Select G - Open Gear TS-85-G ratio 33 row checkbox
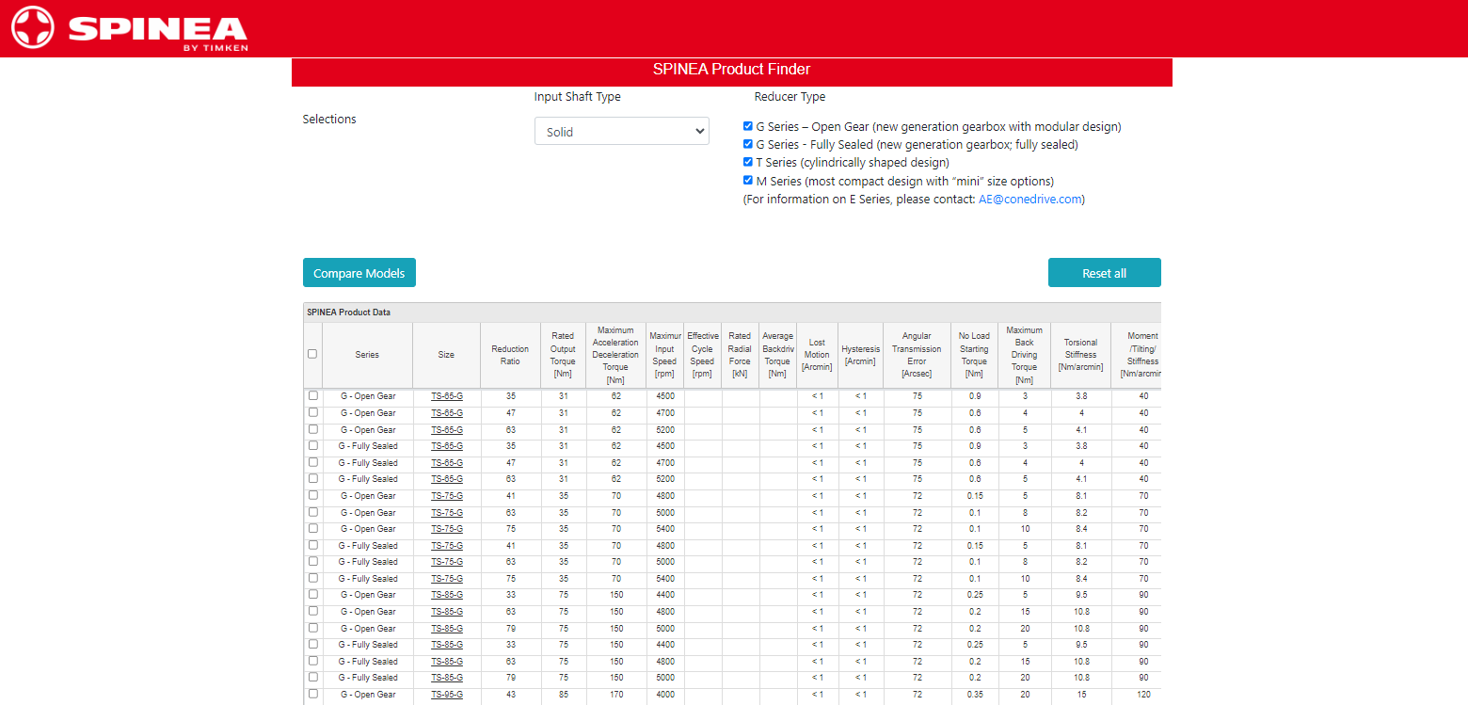The image size is (1468, 705). (x=313, y=594)
